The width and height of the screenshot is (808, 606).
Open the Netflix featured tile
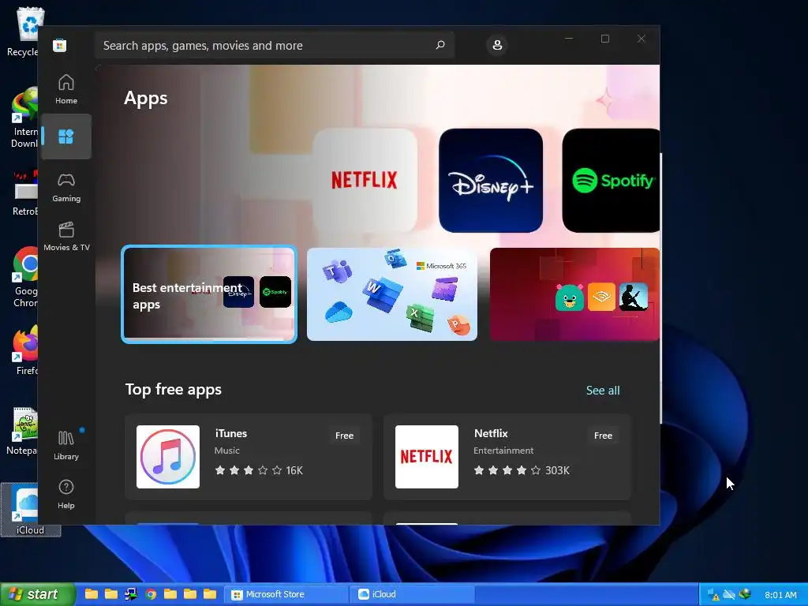[365, 181]
